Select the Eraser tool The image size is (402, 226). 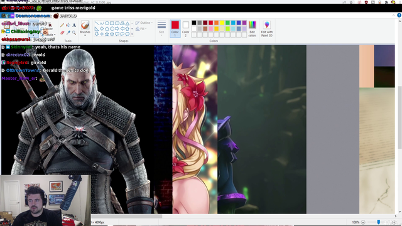(x=62, y=33)
